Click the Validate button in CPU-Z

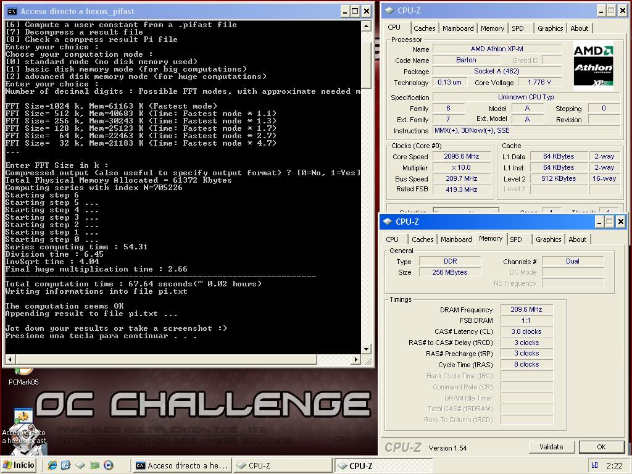[x=551, y=447]
